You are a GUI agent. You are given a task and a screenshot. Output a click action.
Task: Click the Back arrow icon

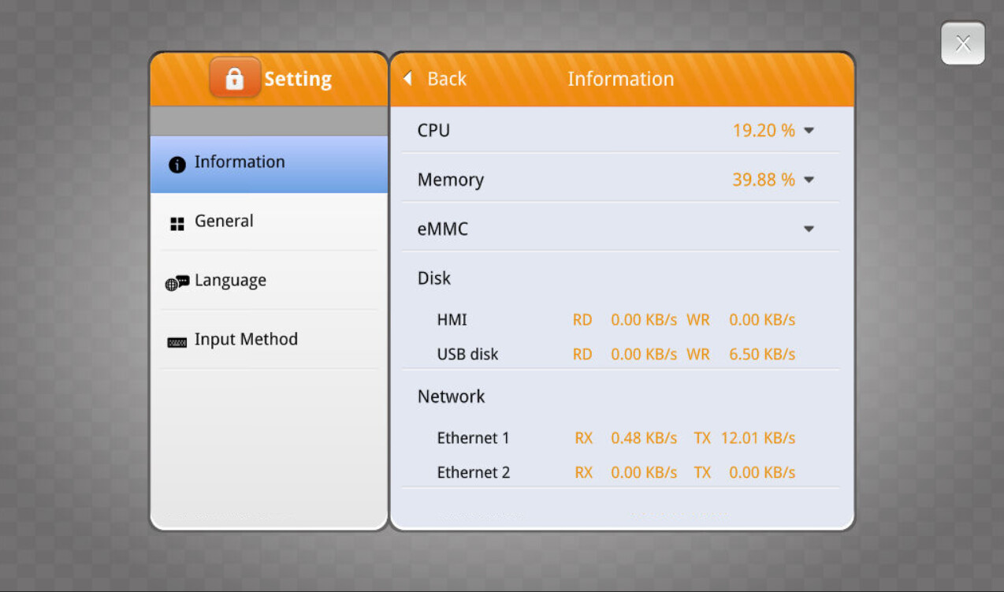(x=407, y=79)
